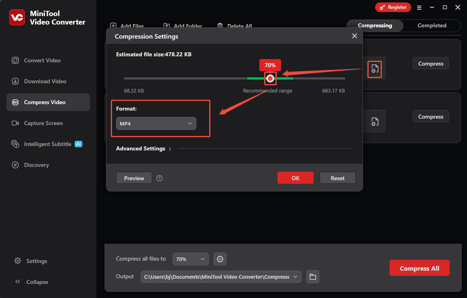
Task: Open the compression gear settings near 70%
Action: 220,259
